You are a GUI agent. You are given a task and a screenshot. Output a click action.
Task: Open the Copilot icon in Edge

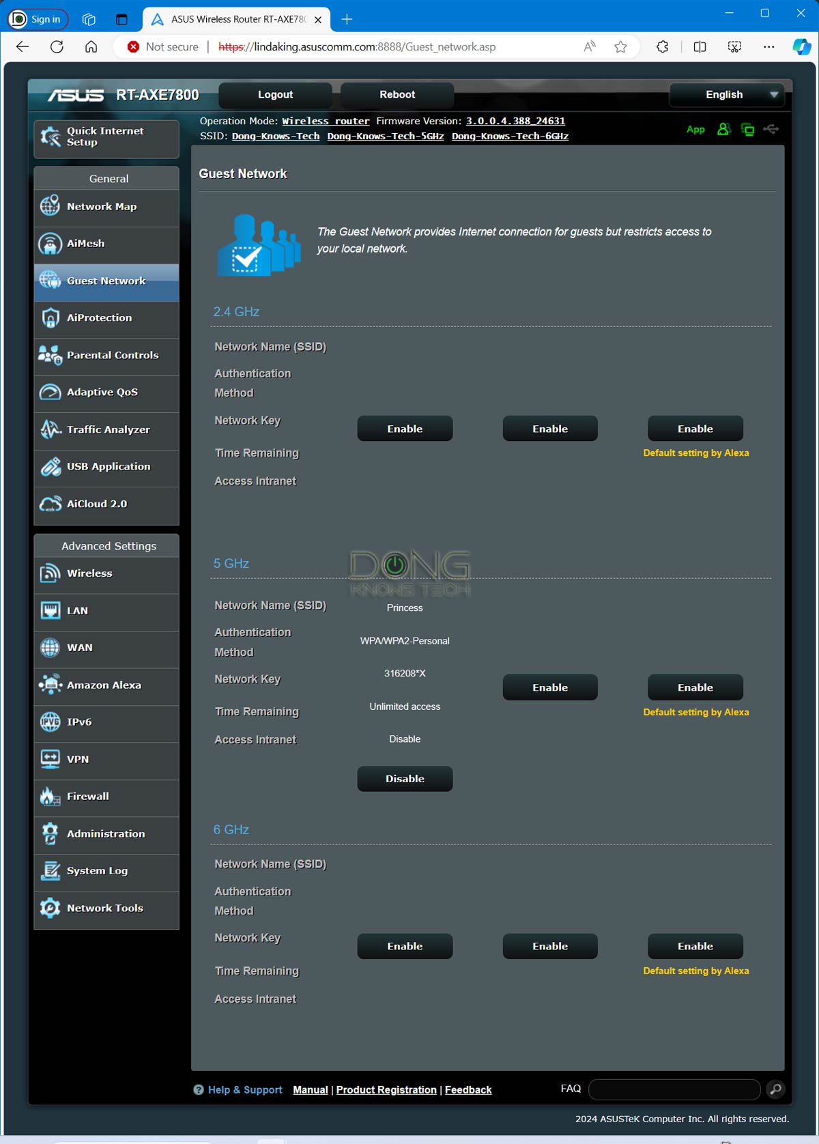(802, 46)
